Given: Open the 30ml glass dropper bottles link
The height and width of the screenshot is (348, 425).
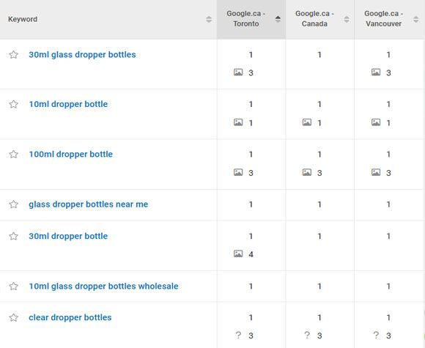Looking at the screenshot, I should pos(82,55).
